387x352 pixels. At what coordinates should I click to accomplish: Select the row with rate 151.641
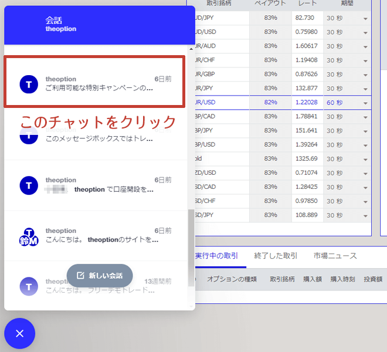click(283, 130)
